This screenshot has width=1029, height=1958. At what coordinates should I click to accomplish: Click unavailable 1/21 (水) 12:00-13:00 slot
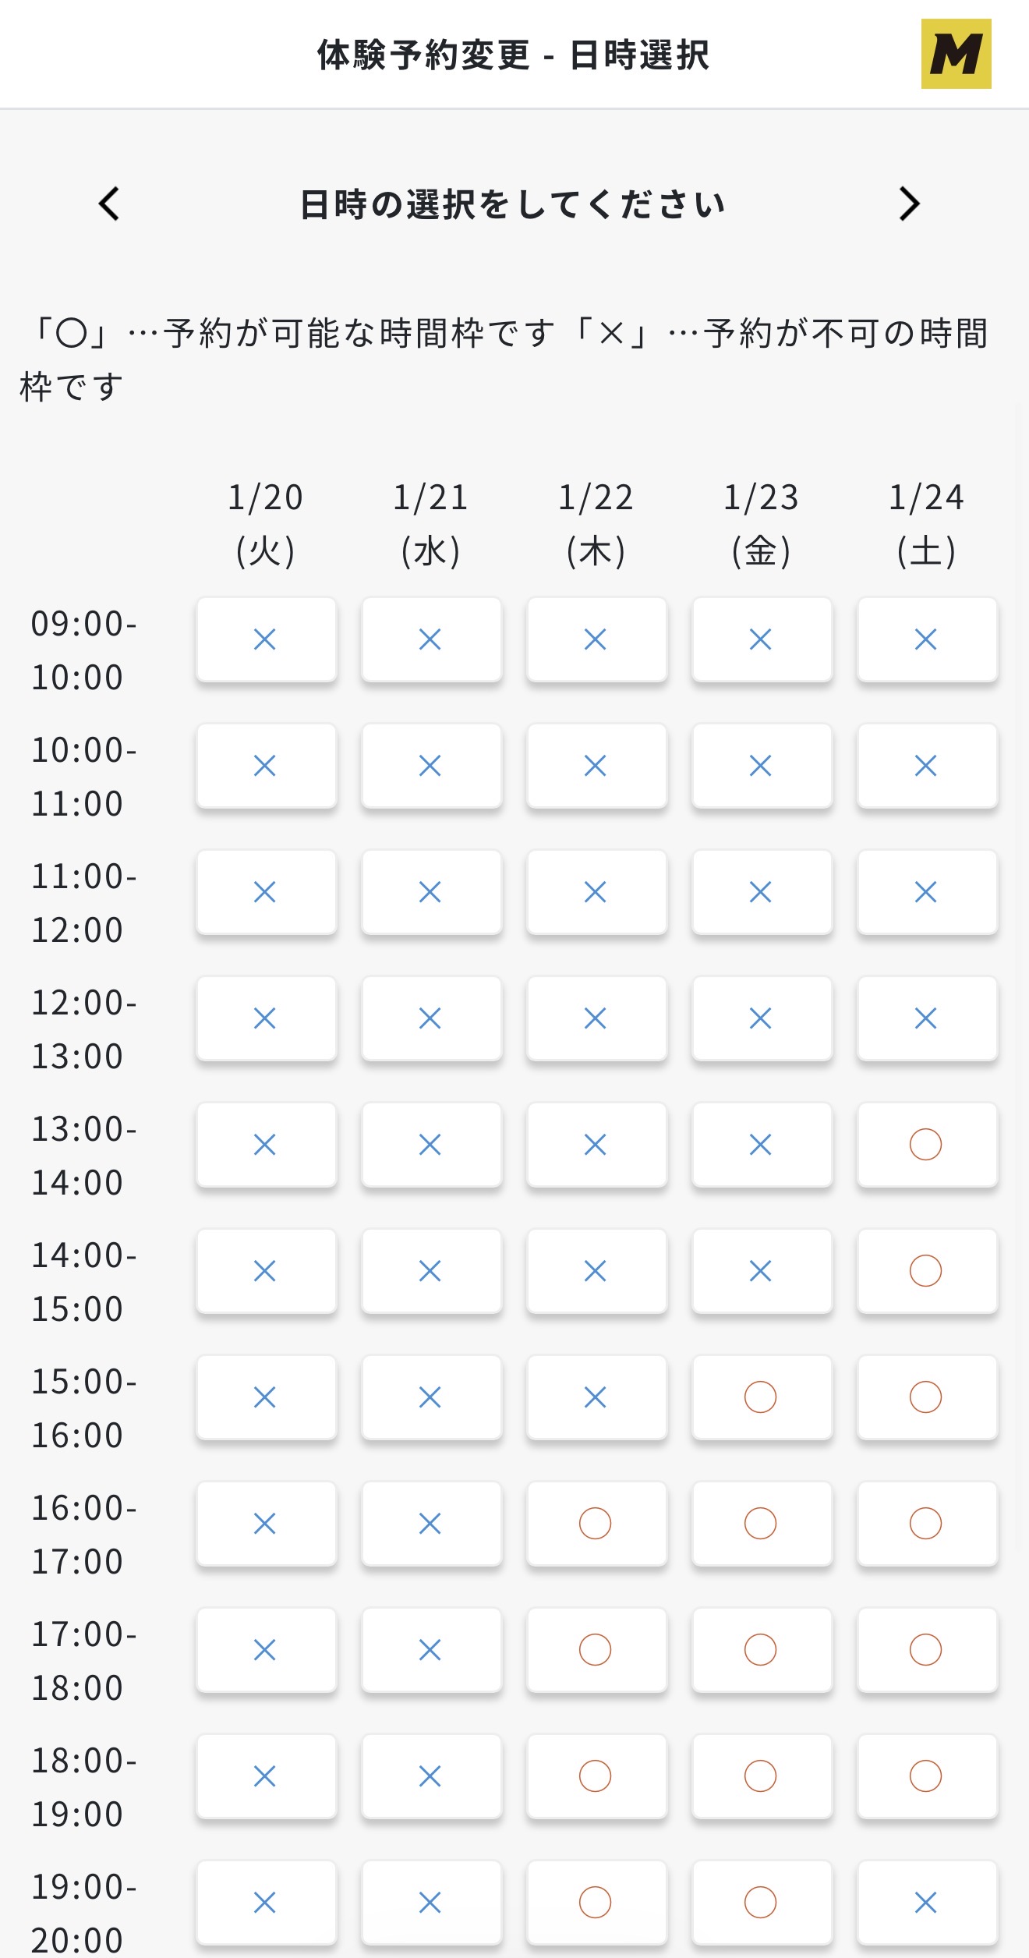(431, 1018)
